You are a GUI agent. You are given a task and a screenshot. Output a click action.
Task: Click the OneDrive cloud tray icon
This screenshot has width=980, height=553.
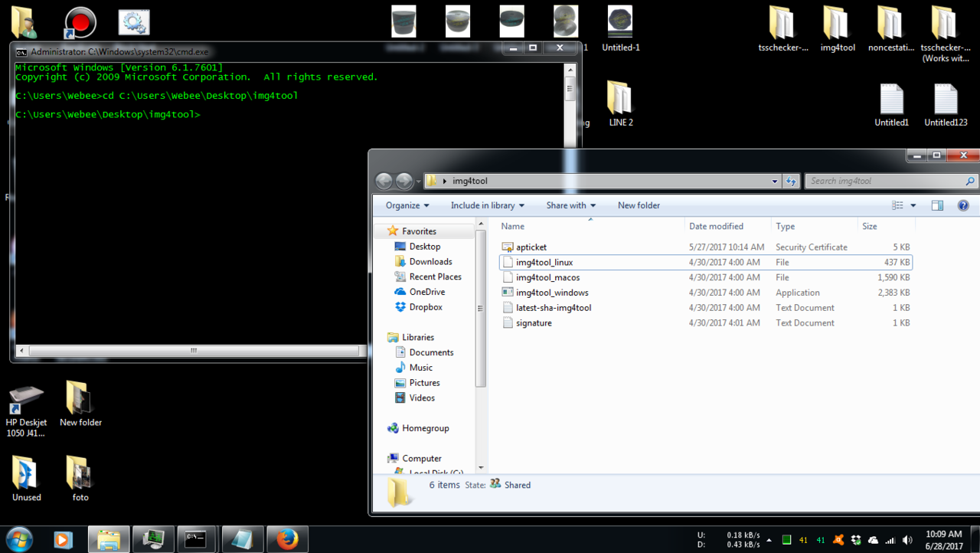(x=873, y=540)
